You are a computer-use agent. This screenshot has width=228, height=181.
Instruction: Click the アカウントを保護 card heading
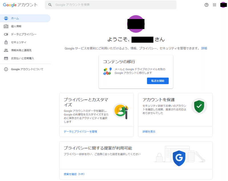(x=158, y=100)
